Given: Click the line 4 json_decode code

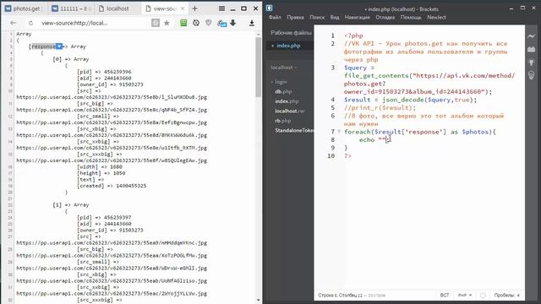Looking at the screenshot, I should coord(410,100).
